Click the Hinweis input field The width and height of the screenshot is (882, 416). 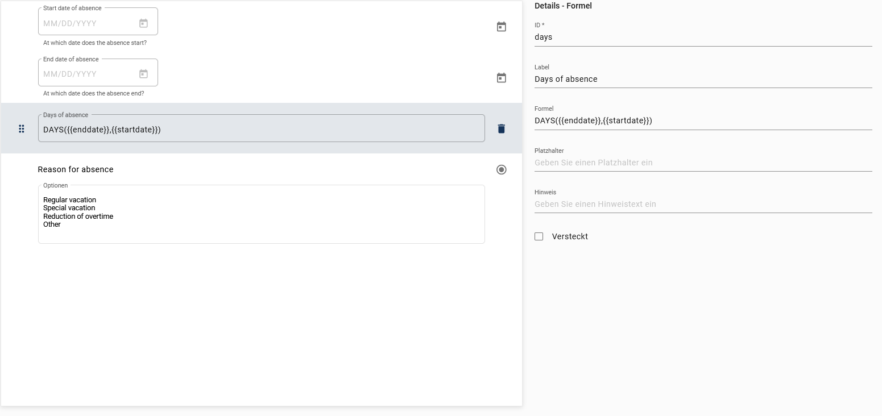[x=703, y=204]
